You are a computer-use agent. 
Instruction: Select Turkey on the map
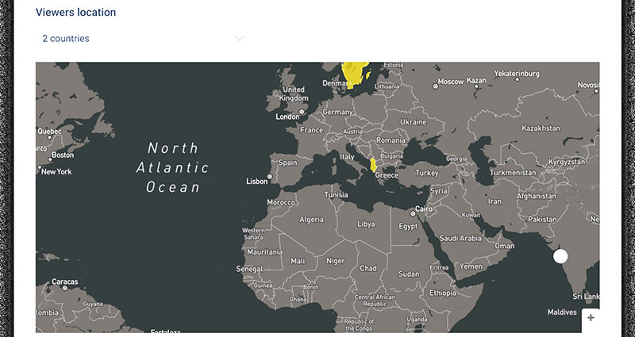(427, 173)
